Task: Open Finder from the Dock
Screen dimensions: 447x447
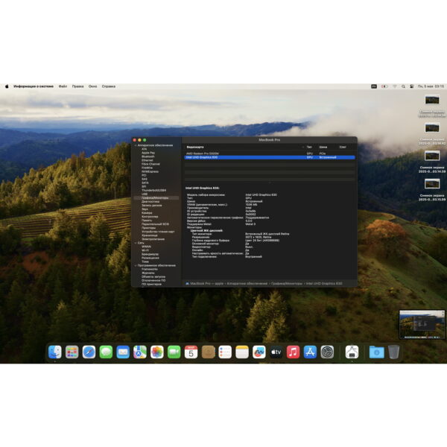Action: coord(54,352)
